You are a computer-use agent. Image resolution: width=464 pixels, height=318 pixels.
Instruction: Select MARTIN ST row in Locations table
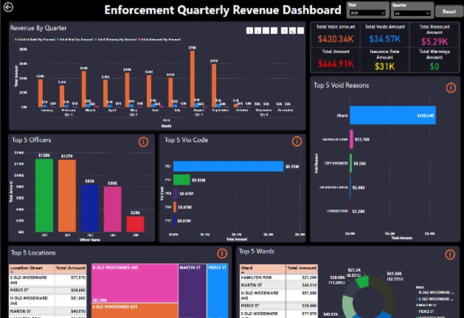(x=48, y=311)
